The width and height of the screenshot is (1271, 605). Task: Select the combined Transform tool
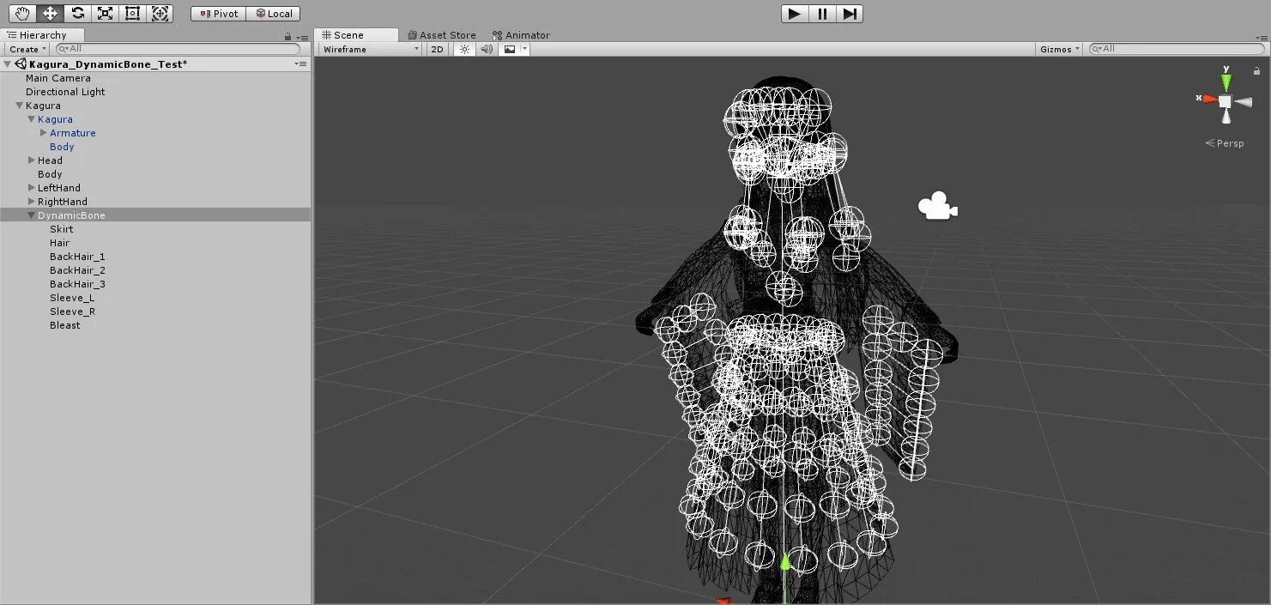(x=160, y=13)
